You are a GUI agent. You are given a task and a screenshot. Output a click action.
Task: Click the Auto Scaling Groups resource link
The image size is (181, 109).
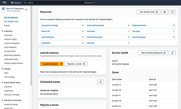pyautogui.click(x=96, y=25)
